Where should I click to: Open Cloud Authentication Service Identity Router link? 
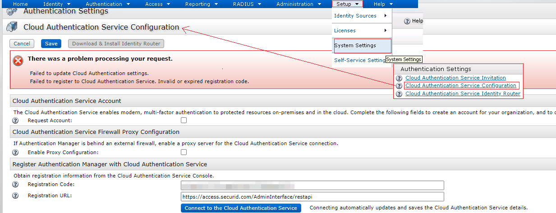coord(463,94)
